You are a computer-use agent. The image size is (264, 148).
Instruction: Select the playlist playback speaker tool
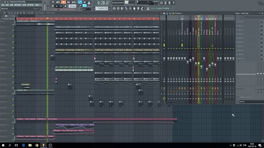32,13
